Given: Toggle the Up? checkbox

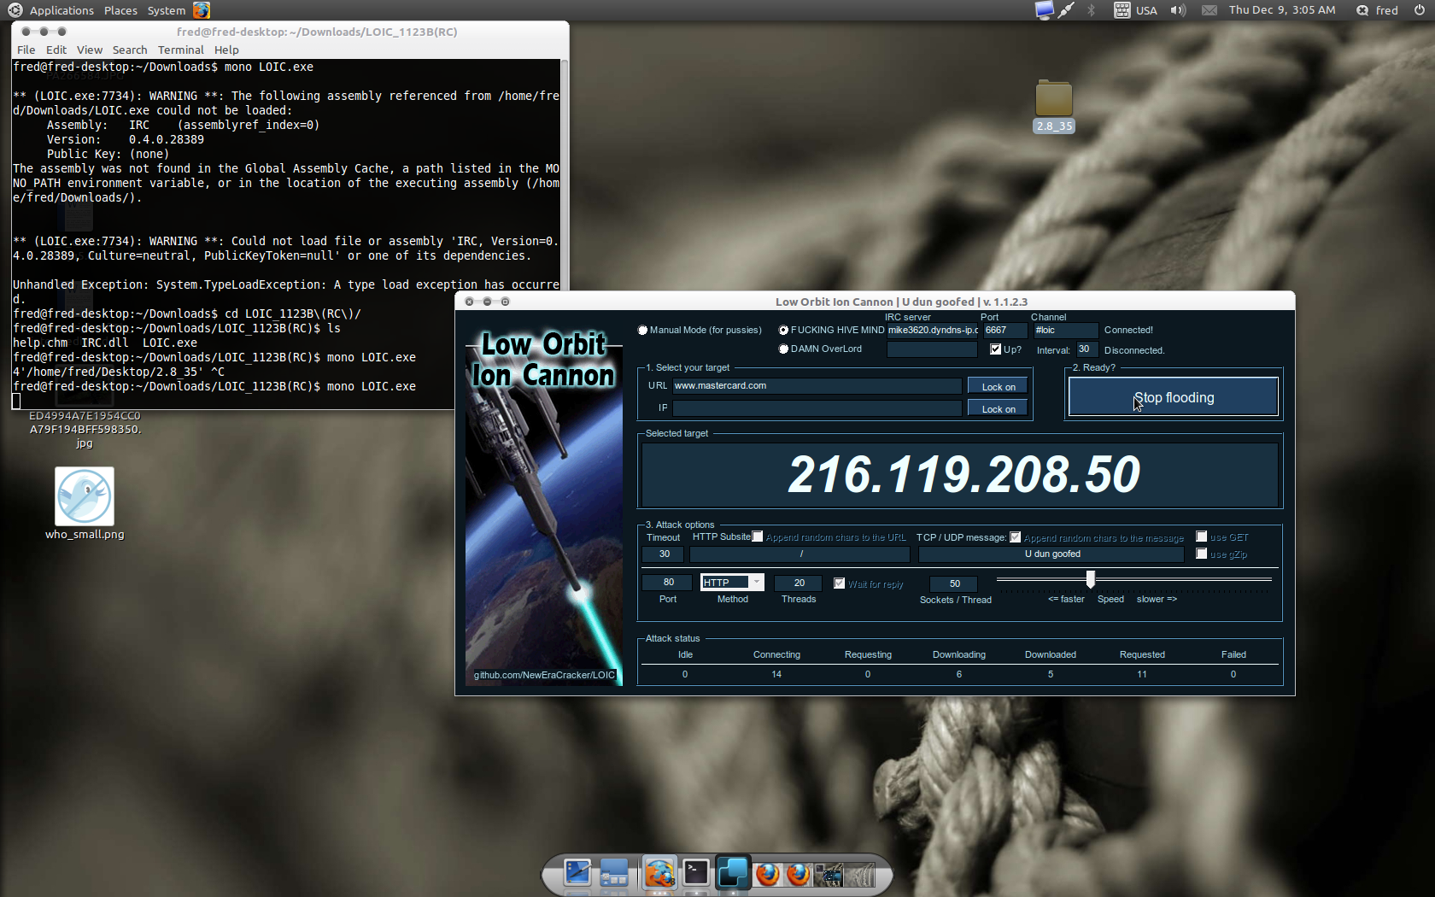Looking at the screenshot, I should 995,349.
